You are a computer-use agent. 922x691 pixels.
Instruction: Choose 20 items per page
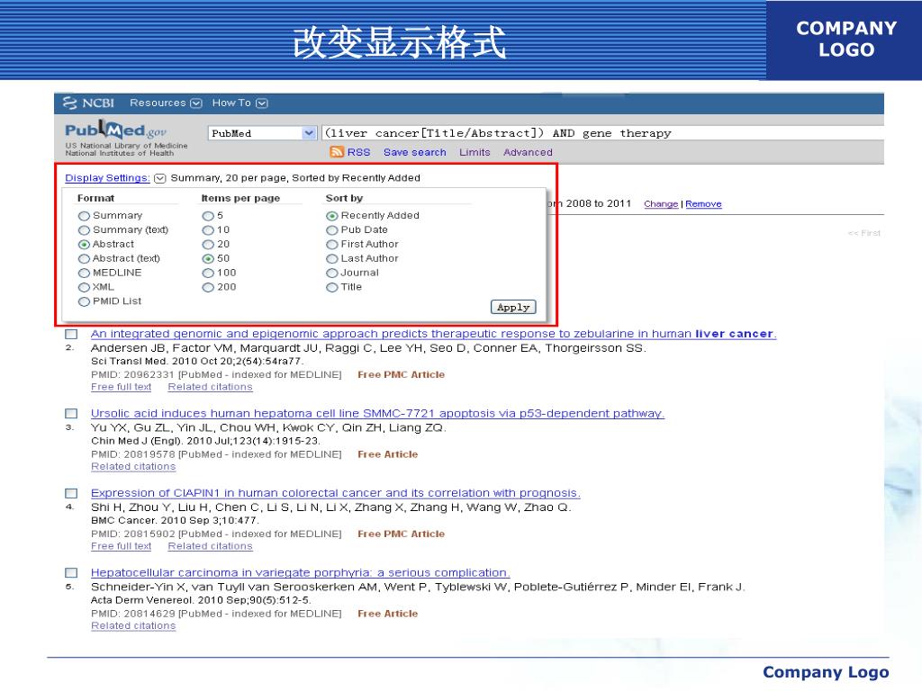coord(208,245)
